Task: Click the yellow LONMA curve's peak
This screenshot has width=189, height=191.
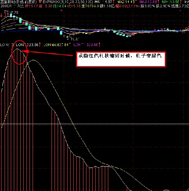Action: [33, 60]
